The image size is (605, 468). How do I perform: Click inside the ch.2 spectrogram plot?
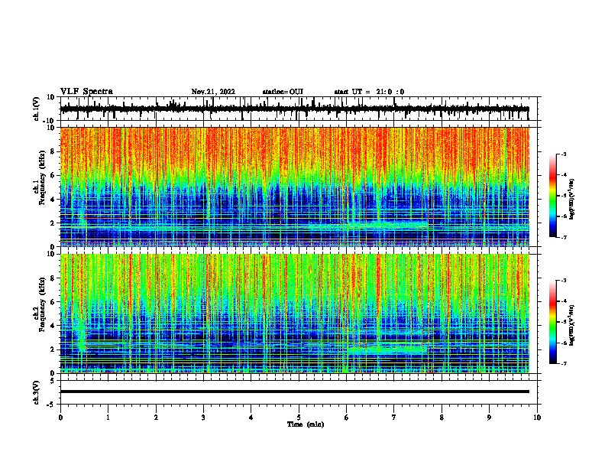(294, 314)
